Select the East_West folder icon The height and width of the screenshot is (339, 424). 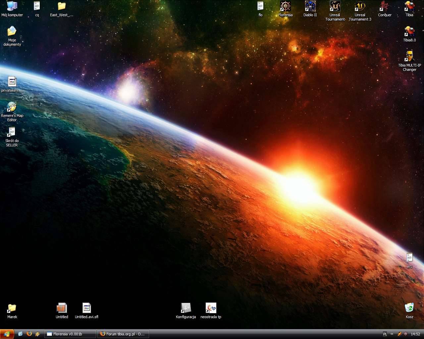(62, 9)
